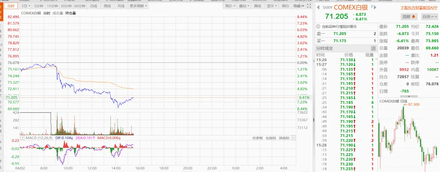Open the 显示 display dropdown

(x=272, y=6)
